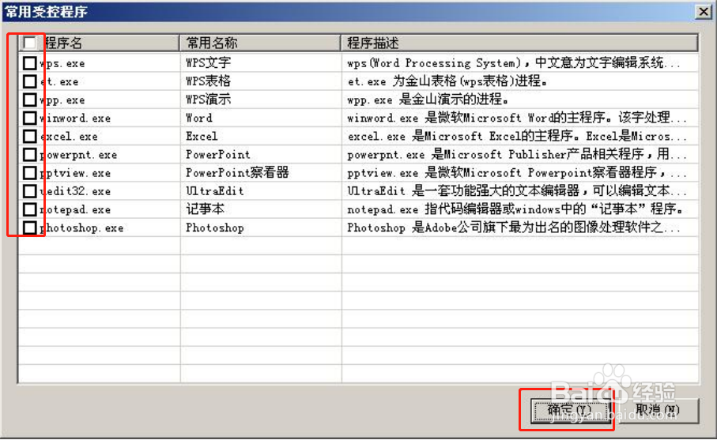Screen dimensions: 717x440
Task: Click the PowerPoint察看器 name cell
Action: pyautogui.click(x=237, y=172)
